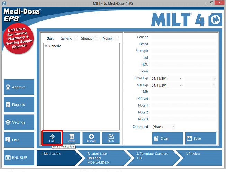Open the Approve section
The image size is (226, 174).
19,87
